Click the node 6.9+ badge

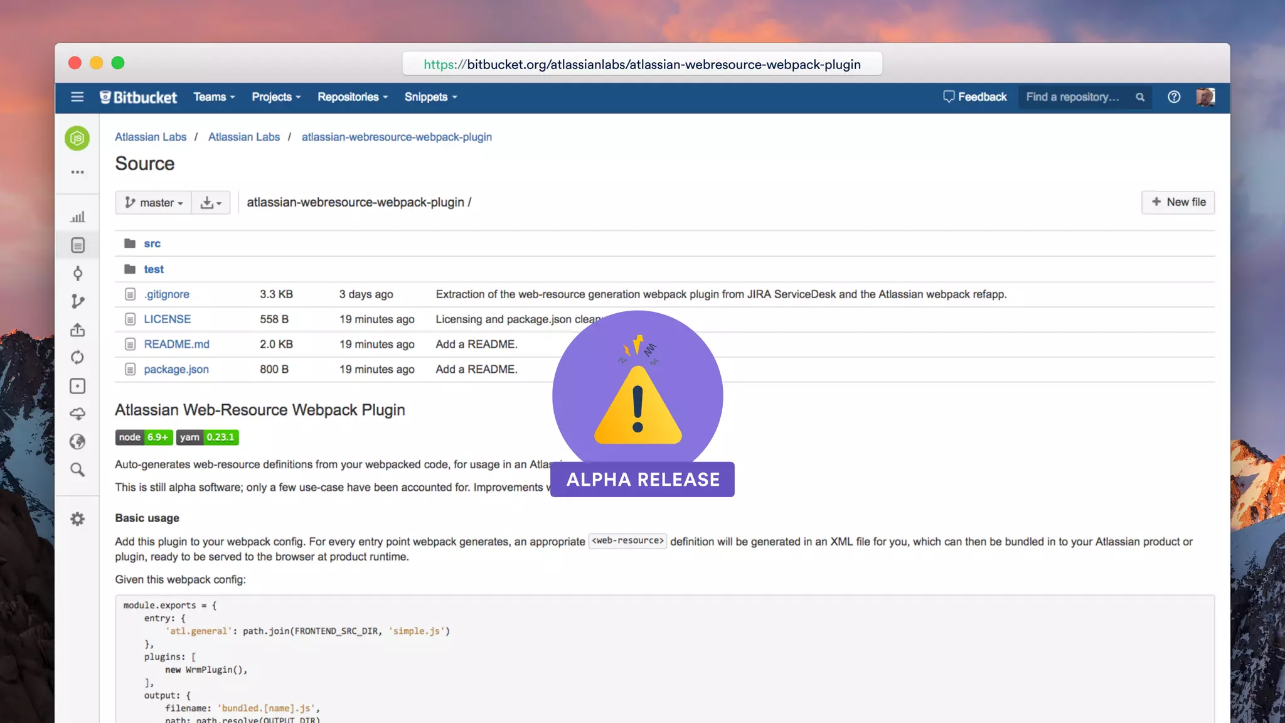click(144, 437)
